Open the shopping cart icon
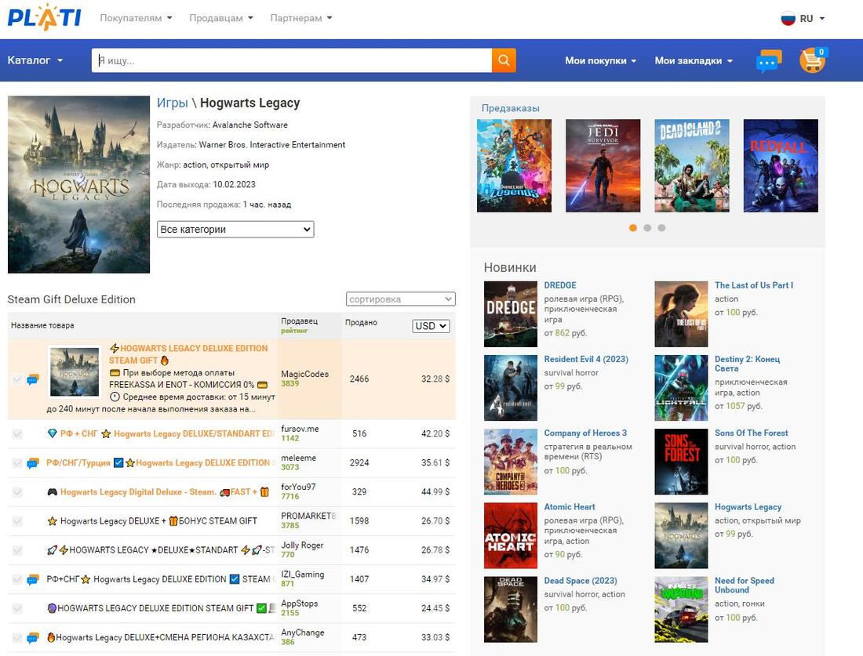This screenshot has width=863, height=656. [812, 60]
